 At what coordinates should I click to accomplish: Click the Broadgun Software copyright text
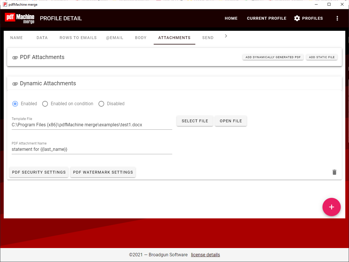click(x=159, y=255)
